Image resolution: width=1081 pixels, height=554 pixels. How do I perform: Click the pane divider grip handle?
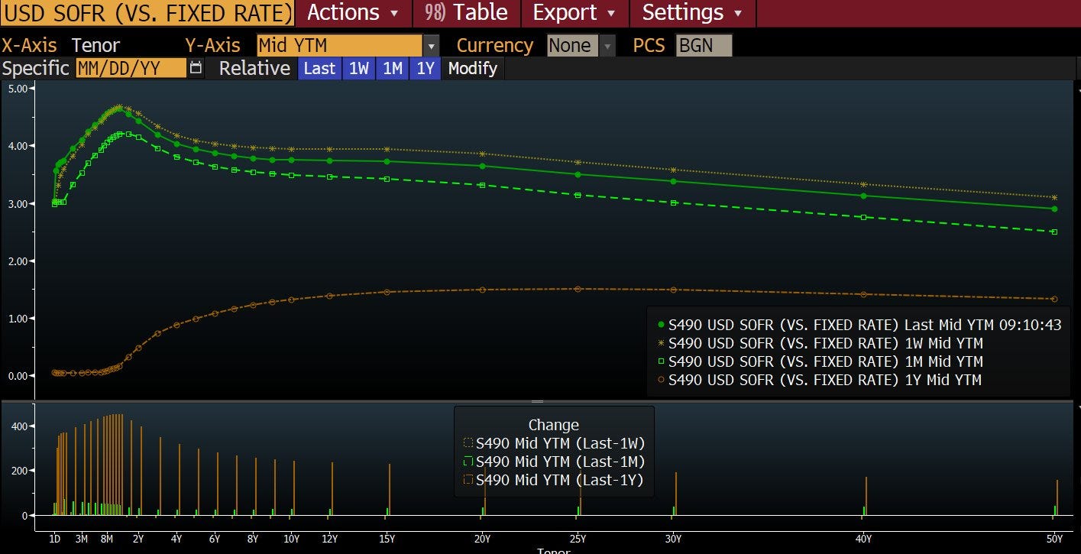click(537, 400)
